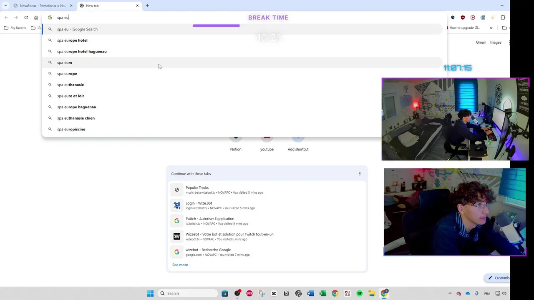Show hidden system tray icons
The image size is (534, 300).
point(450,293)
